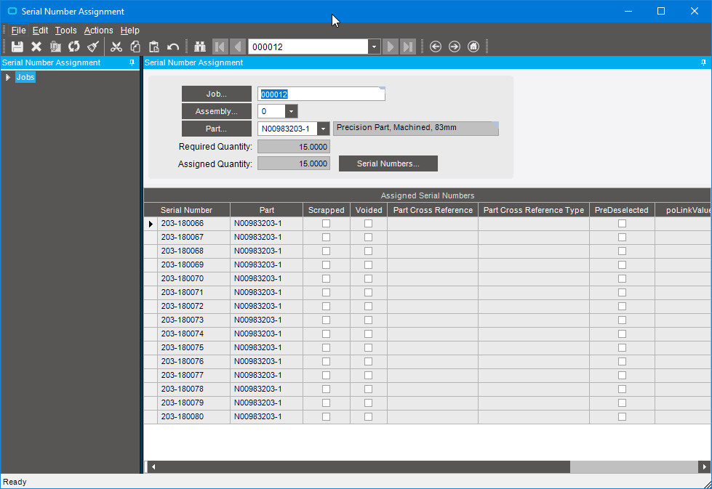
Task: Click the Save icon in toolbar
Action: pos(17,47)
